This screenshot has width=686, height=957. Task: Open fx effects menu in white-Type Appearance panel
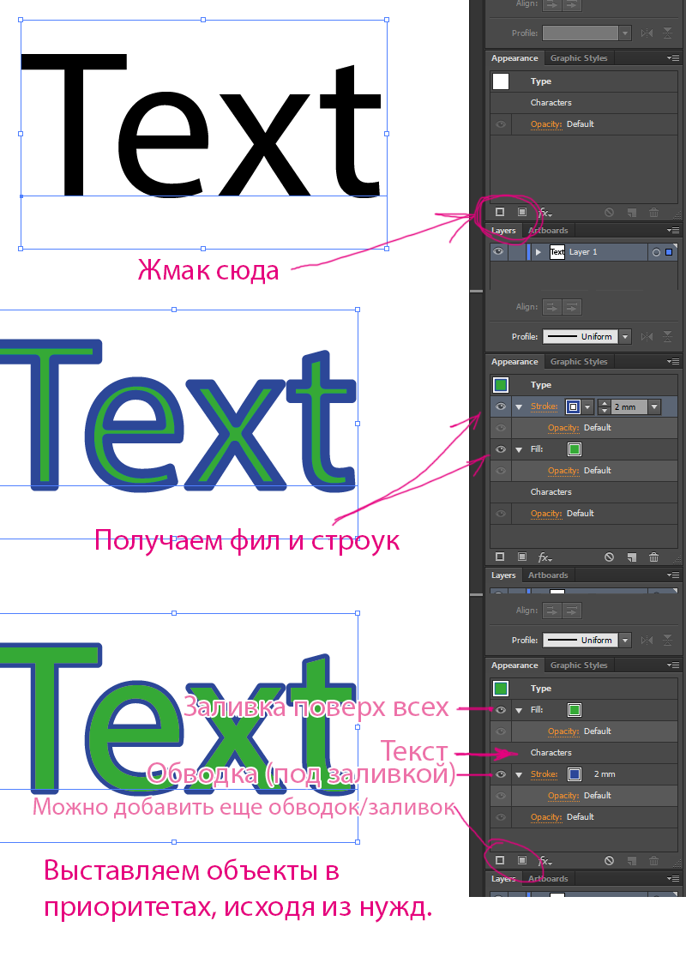[545, 213]
